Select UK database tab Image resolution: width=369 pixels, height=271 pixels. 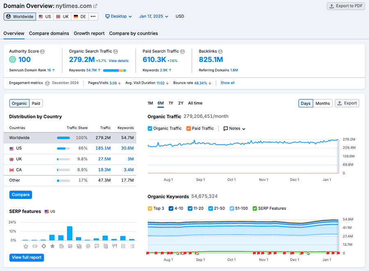pyautogui.click(x=62, y=16)
